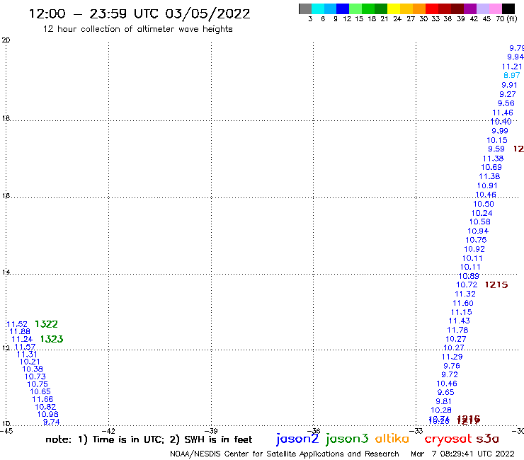This screenshot has width=524, height=460.
Task: Click the '11.88' wave height value
Action: point(20,331)
